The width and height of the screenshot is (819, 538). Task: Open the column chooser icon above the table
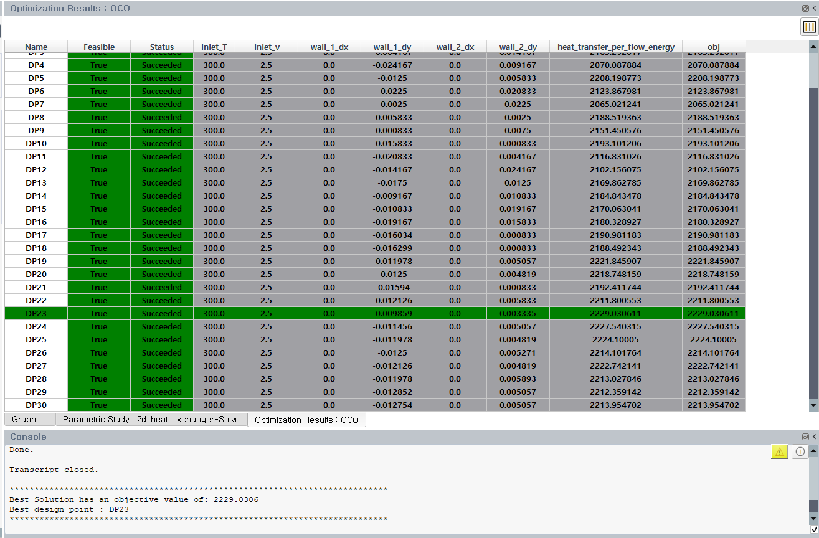[809, 27]
